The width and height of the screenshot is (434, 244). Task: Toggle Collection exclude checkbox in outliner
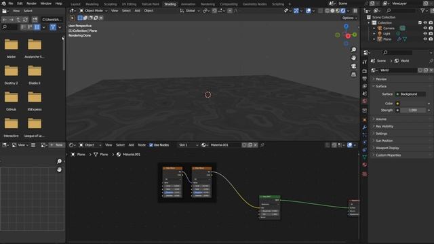[420, 22]
